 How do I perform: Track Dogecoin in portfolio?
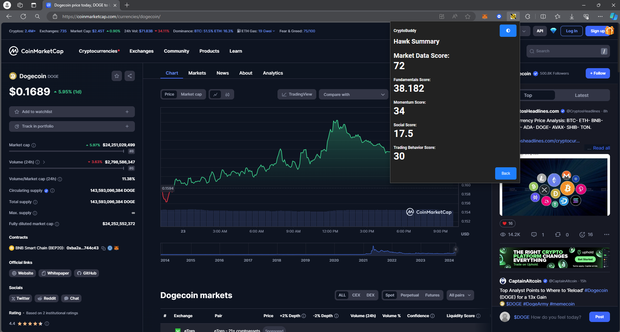[x=72, y=126]
